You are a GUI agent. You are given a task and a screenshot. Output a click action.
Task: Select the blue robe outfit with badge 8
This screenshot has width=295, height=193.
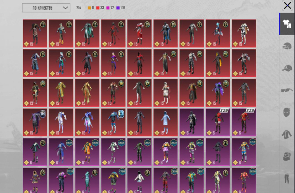coord(35,63)
